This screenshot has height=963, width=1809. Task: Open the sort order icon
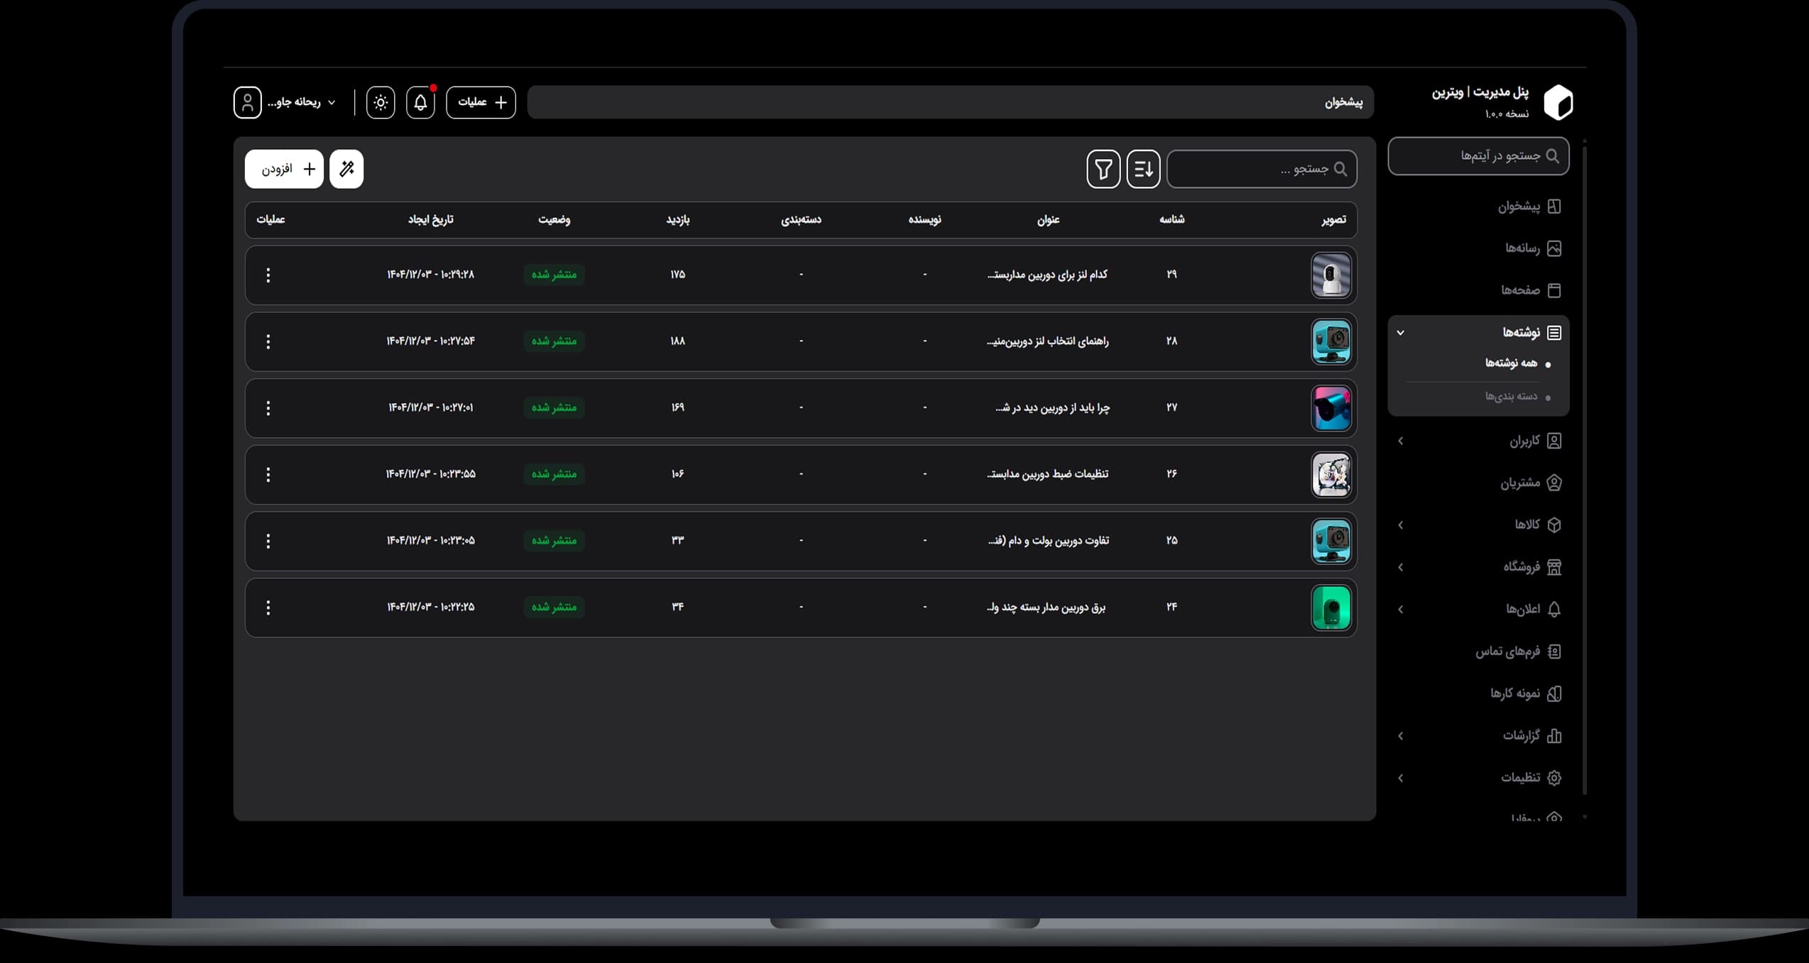pos(1143,169)
